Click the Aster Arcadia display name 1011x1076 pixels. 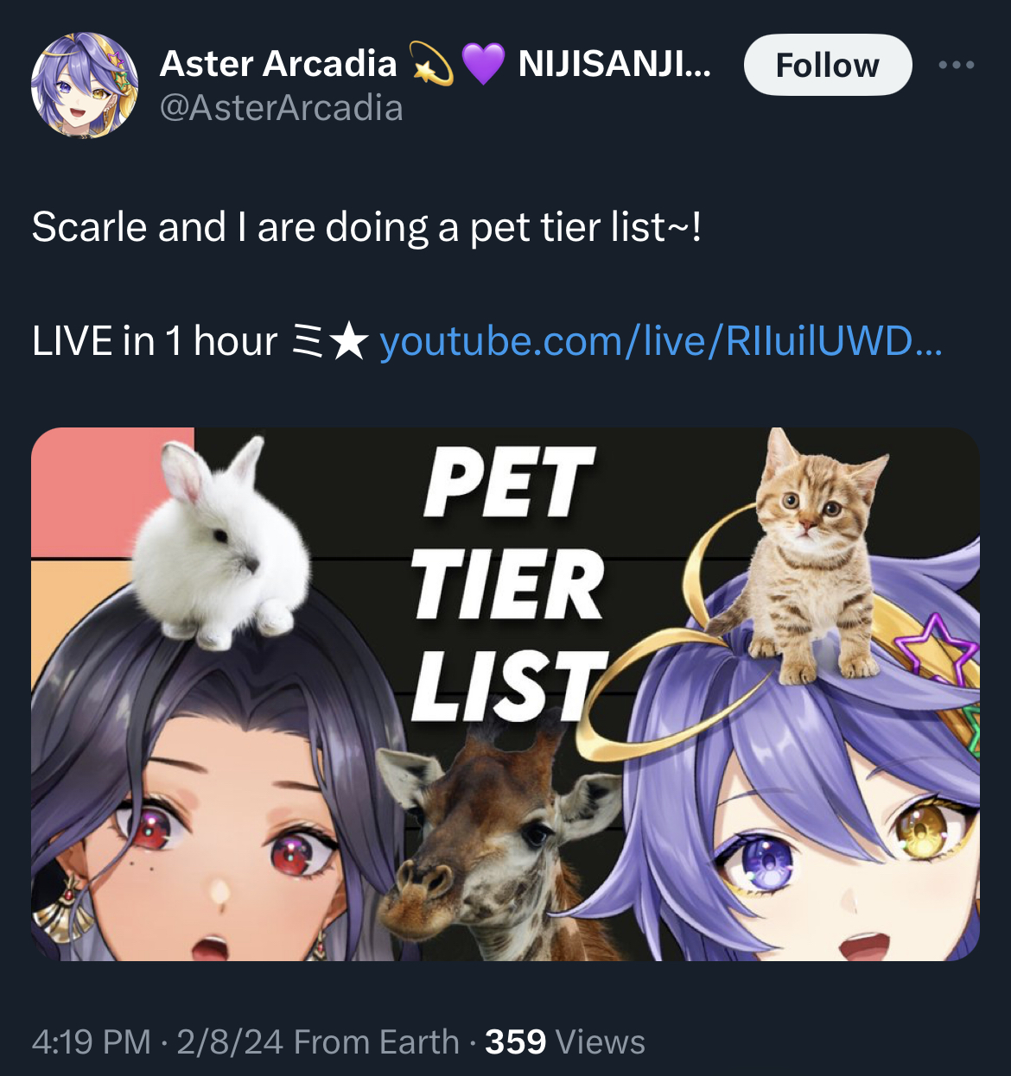coord(278,64)
